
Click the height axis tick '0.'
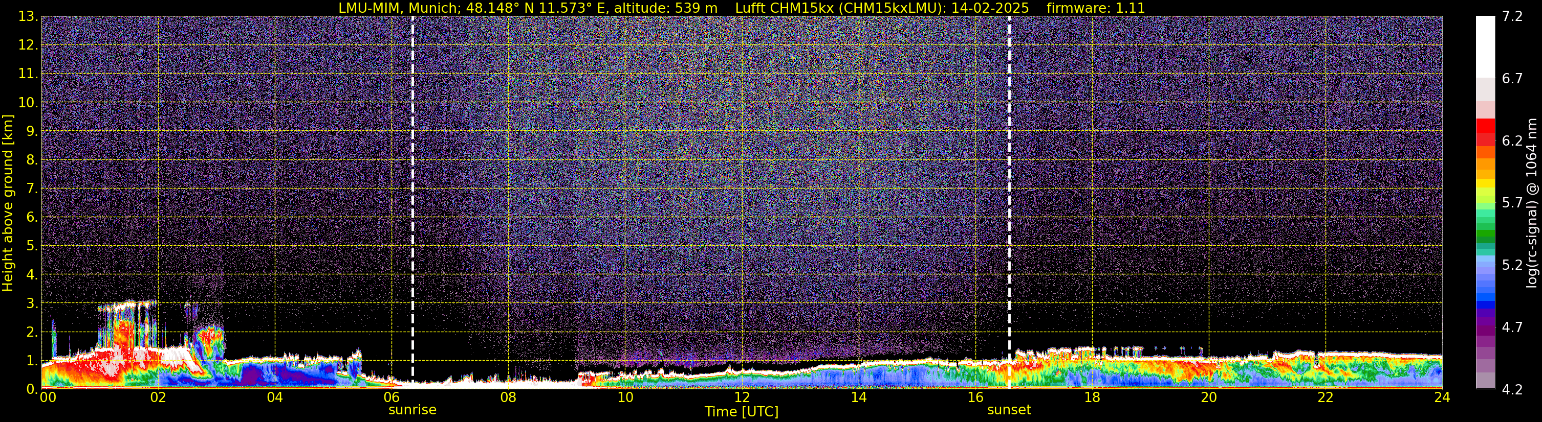[32, 389]
